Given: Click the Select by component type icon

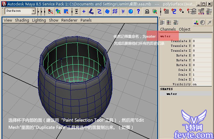Looking at the screenshot, I should pyautogui.click(x=66, y=11).
